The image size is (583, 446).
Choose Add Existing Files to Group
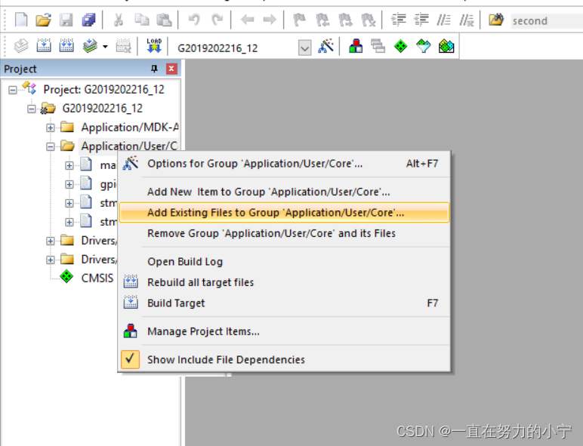(x=285, y=213)
